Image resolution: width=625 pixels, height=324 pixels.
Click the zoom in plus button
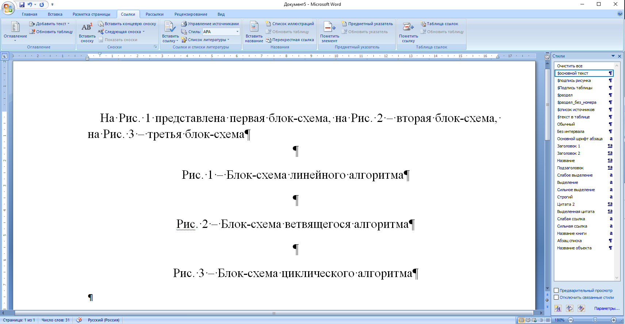tap(614, 320)
